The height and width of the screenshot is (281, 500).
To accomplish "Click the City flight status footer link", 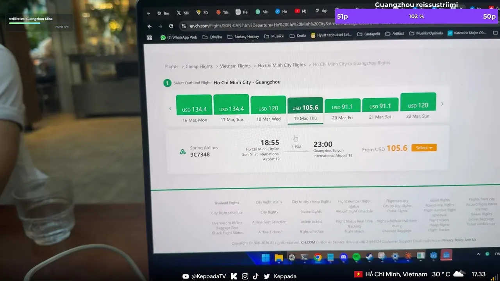I will 269,202.
